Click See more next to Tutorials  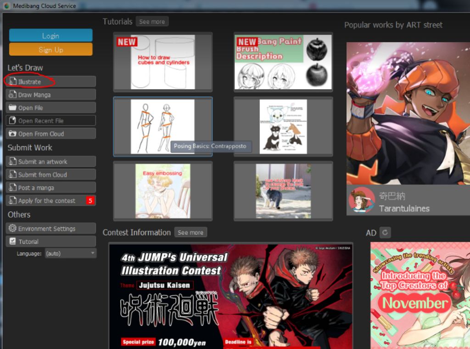click(x=152, y=22)
